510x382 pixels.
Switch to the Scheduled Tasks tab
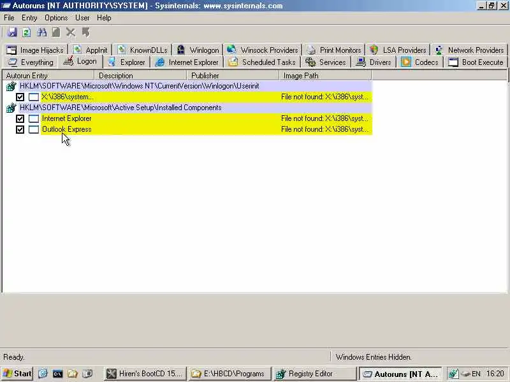coord(262,62)
